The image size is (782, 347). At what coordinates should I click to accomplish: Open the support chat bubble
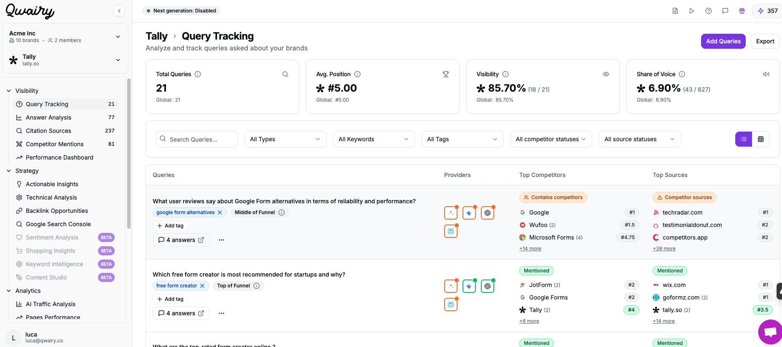click(770, 332)
